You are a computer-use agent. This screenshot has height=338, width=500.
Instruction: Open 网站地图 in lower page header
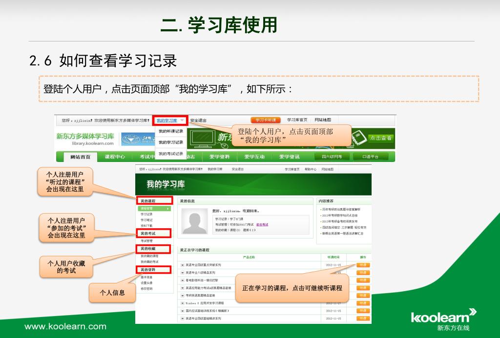coord(327,169)
